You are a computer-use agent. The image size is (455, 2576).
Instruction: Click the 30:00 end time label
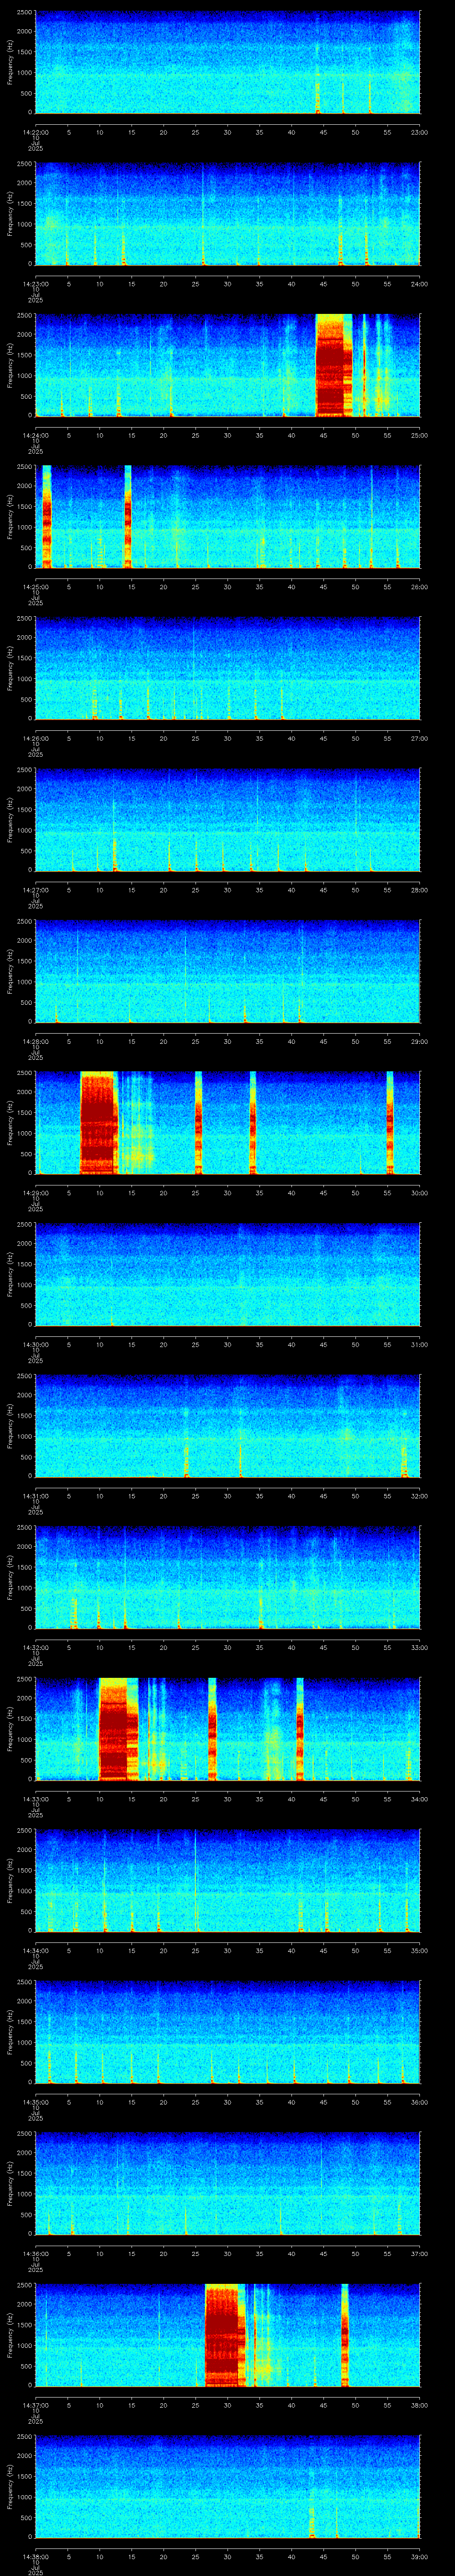click(x=420, y=1193)
